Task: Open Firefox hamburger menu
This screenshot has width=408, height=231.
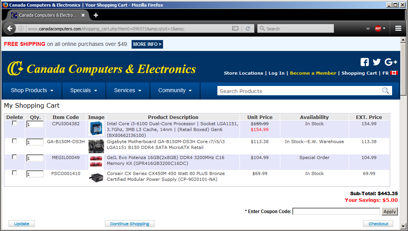Action: click(398, 28)
